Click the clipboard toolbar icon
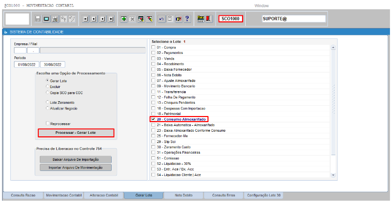 point(170,19)
